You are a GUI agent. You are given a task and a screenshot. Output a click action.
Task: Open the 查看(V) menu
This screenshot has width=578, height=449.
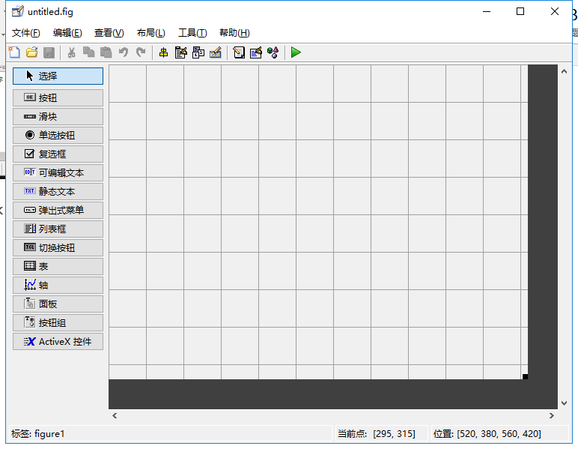point(109,33)
